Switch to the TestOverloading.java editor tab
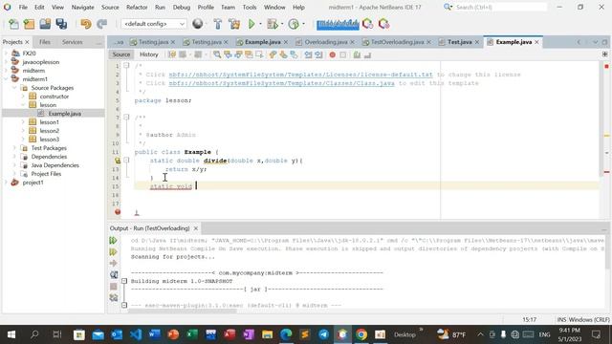Viewport: 612px width, 344px height. [x=397, y=42]
